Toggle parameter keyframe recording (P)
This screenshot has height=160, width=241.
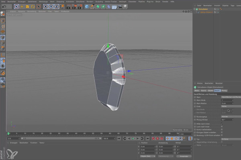tap(180, 138)
